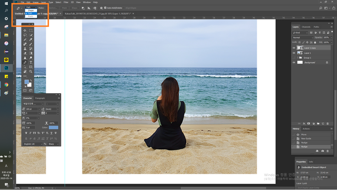Create new snapshot in History panel

click(323, 151)
